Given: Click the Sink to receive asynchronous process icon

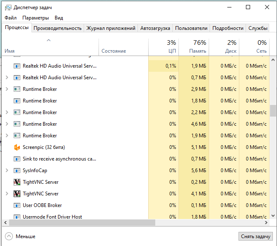Looking at the screenshot, I should (x=17, y=159).
